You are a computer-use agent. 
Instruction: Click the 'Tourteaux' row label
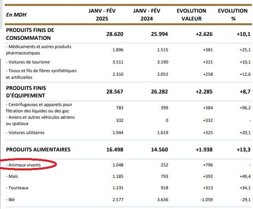click(18, 188)
